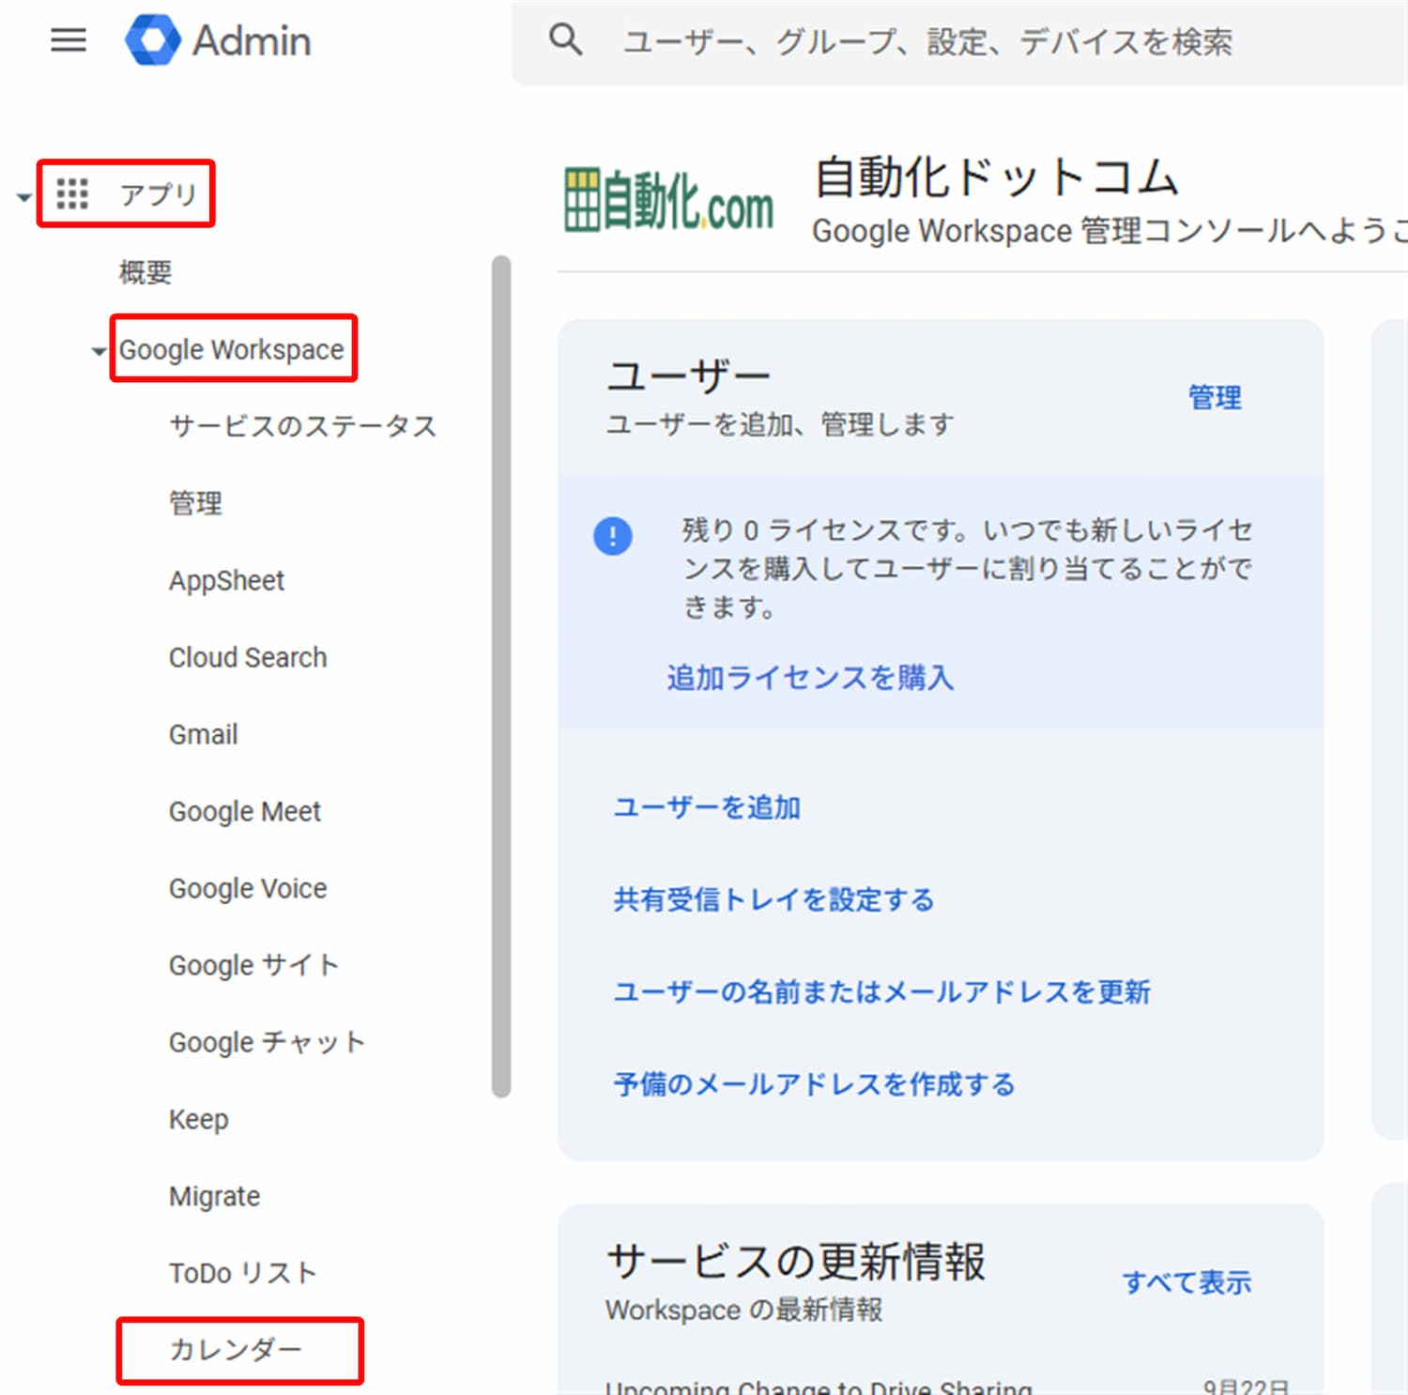Click the 管理 link in the ユーザー card
Viewport: 1408px width, 1395px height.
tap(1215, 398)
